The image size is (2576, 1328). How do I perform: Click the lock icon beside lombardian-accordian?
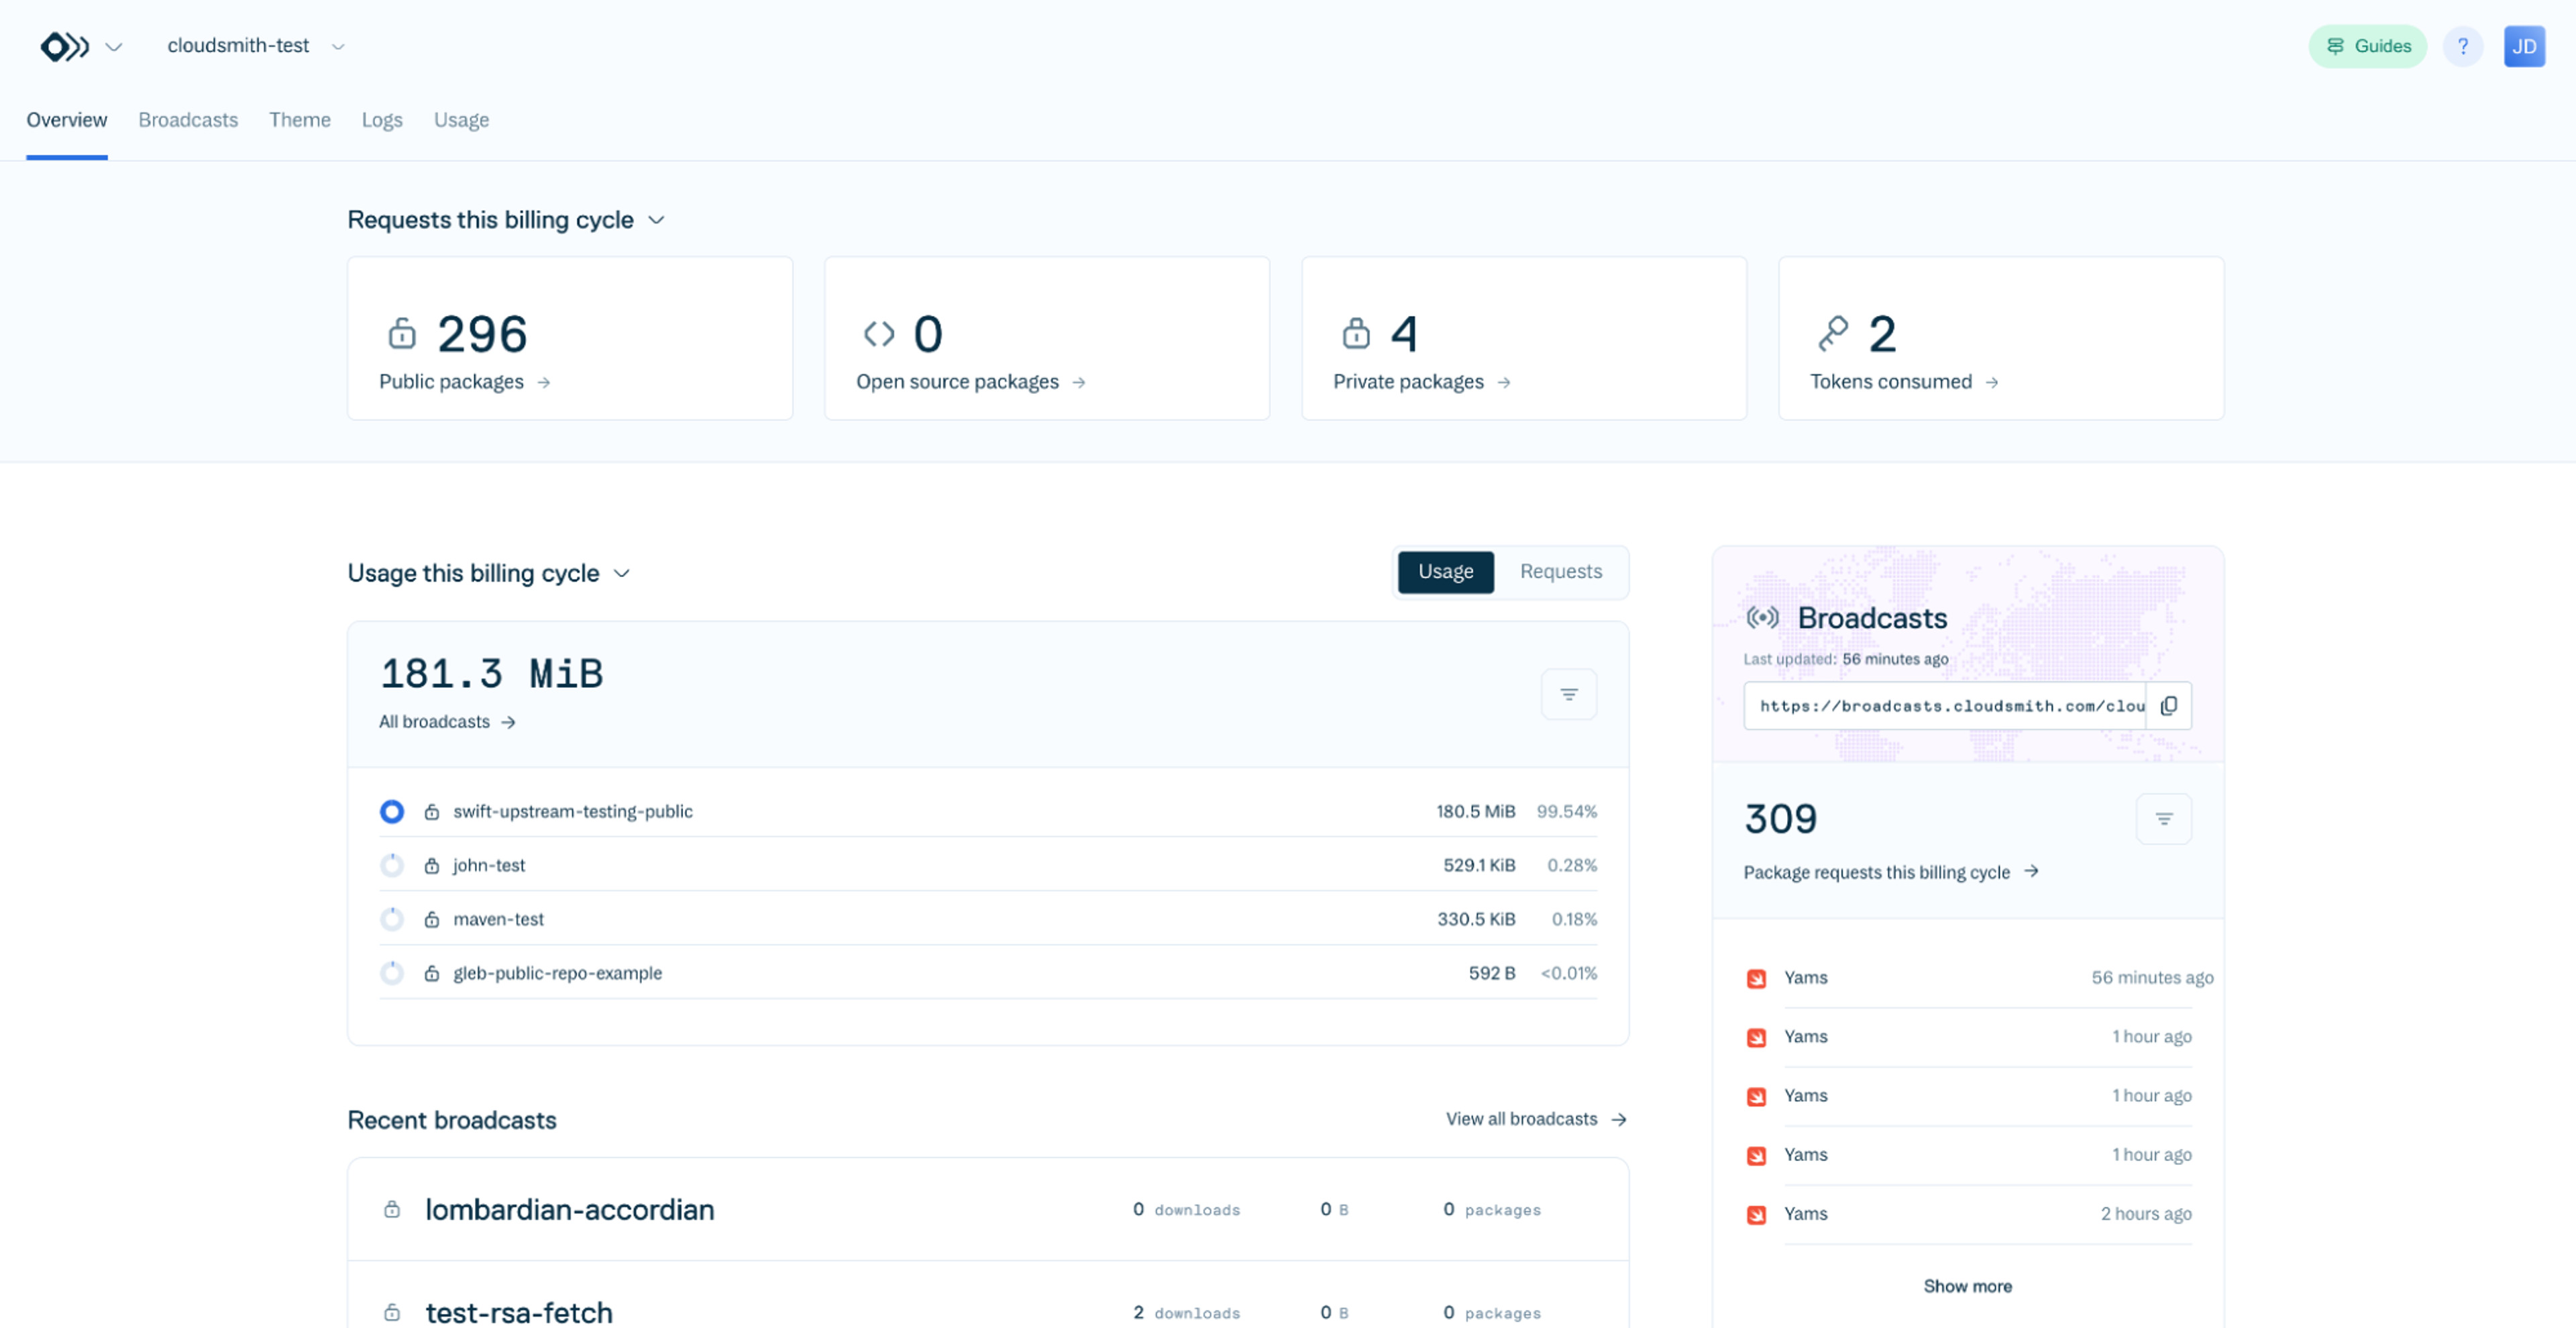[392, 1210]
